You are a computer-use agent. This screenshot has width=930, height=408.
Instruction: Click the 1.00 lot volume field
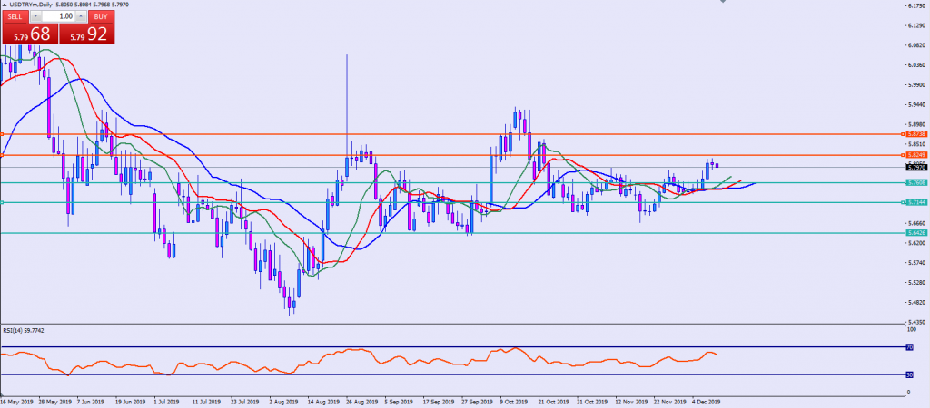click(x=60, y=16)
